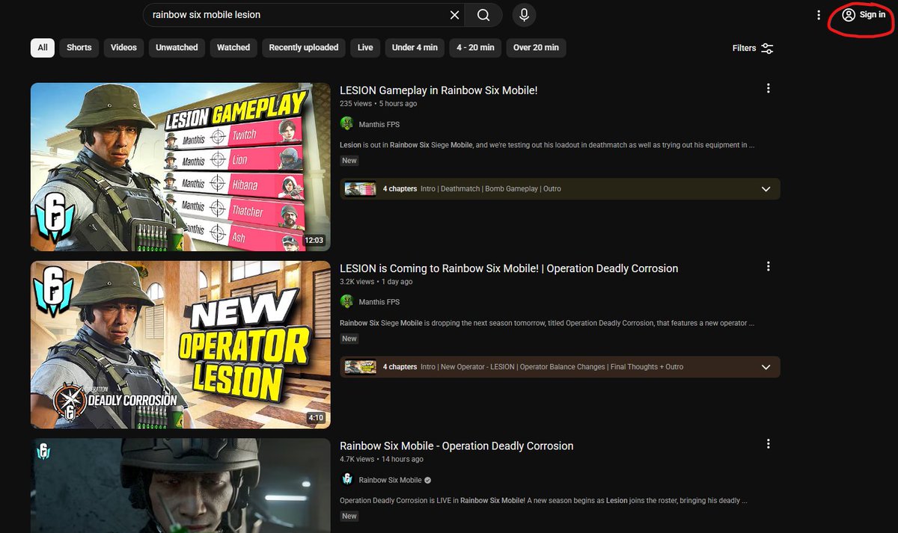Open more options for Operation Deadly Corrosion video
Viewport: 898px width, 533px height.
(x=768, y=444)
